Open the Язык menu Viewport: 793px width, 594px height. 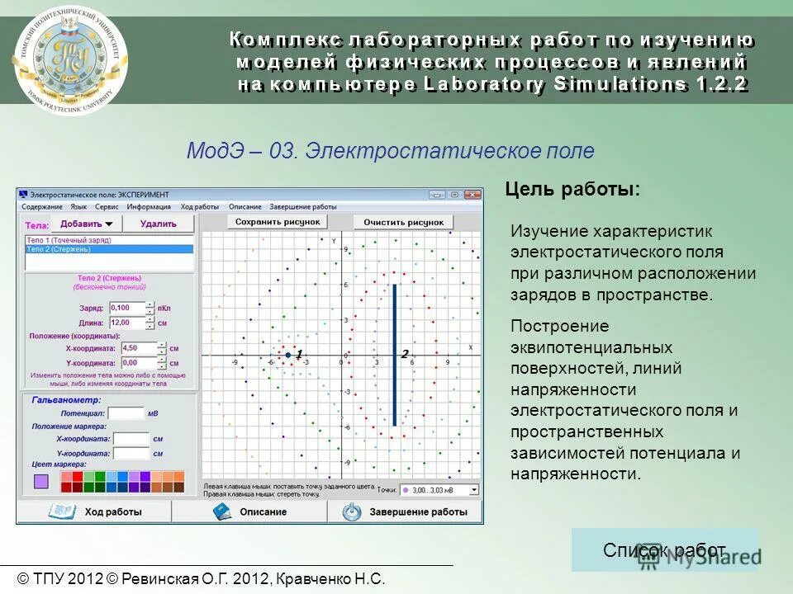click(78, 206)
